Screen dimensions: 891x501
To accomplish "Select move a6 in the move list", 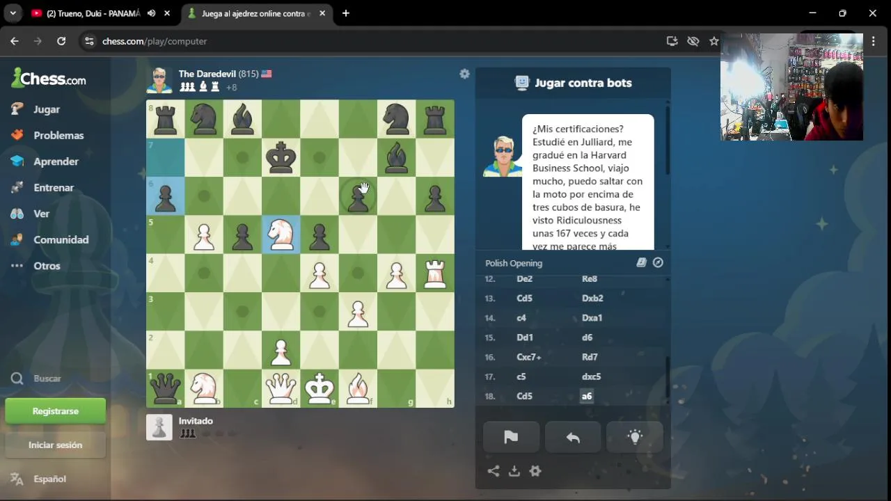I will pyautogui.click(x=587, y=396).
